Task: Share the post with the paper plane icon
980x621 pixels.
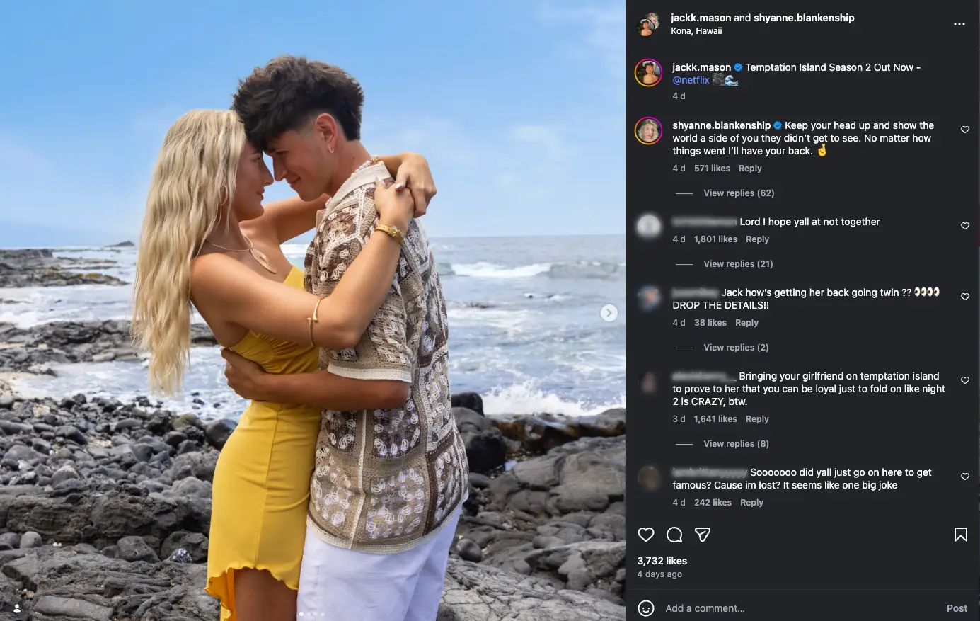Action: [702, 535]
